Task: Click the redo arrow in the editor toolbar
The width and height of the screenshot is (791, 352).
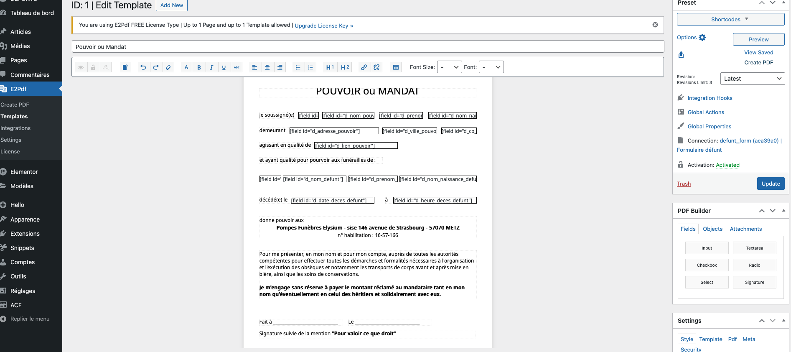Action: click(x=156, y=67)
